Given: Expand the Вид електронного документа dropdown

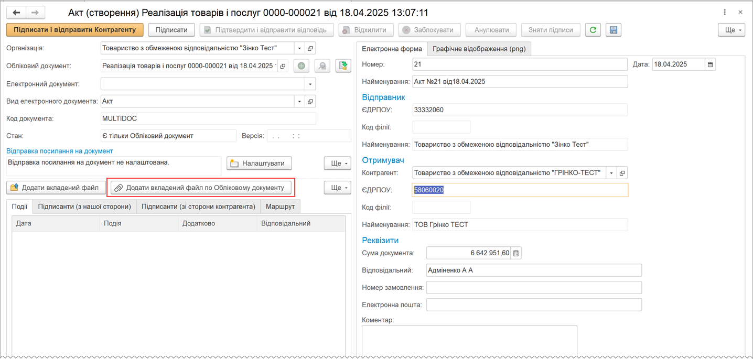Looking at the screenshot, I should [x=299, y=101].
